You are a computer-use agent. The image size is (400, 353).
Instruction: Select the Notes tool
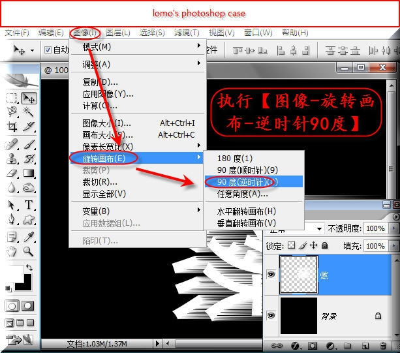12,238
